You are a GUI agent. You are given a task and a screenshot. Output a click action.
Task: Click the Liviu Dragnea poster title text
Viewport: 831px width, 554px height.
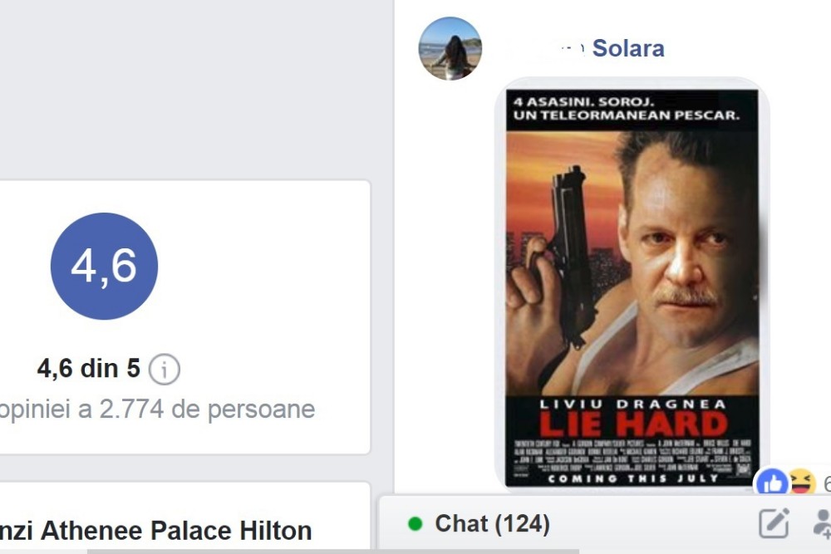click(x=632, y=404)
